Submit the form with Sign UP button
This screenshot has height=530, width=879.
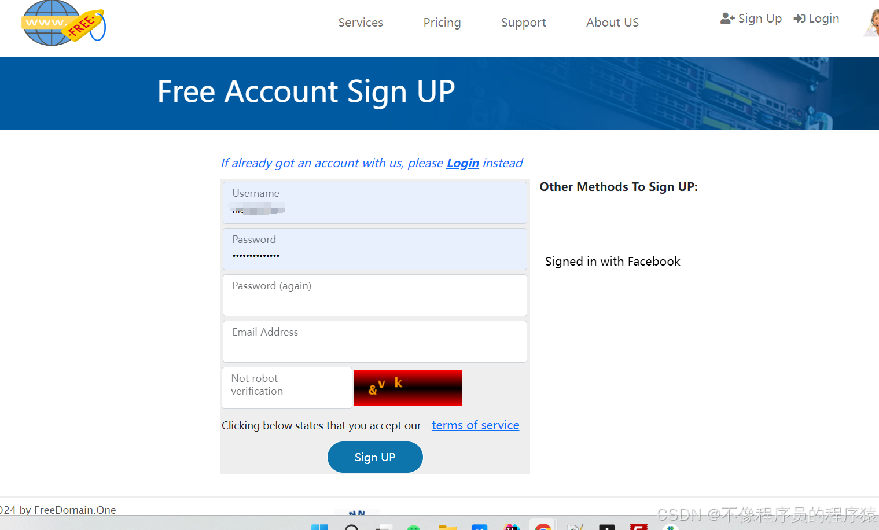375,457
